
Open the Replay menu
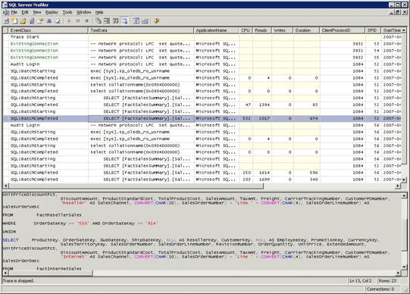[52, 12]
